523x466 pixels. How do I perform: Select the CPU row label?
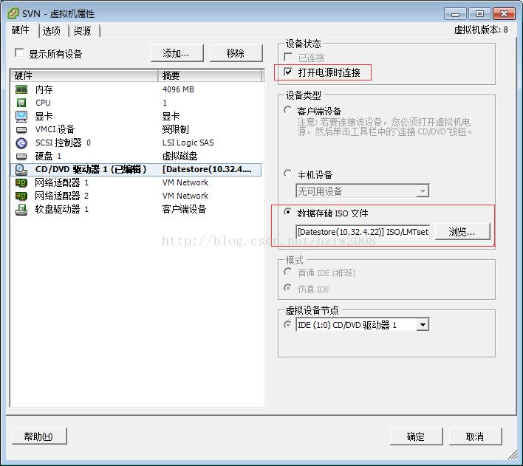tap(43, 103)
